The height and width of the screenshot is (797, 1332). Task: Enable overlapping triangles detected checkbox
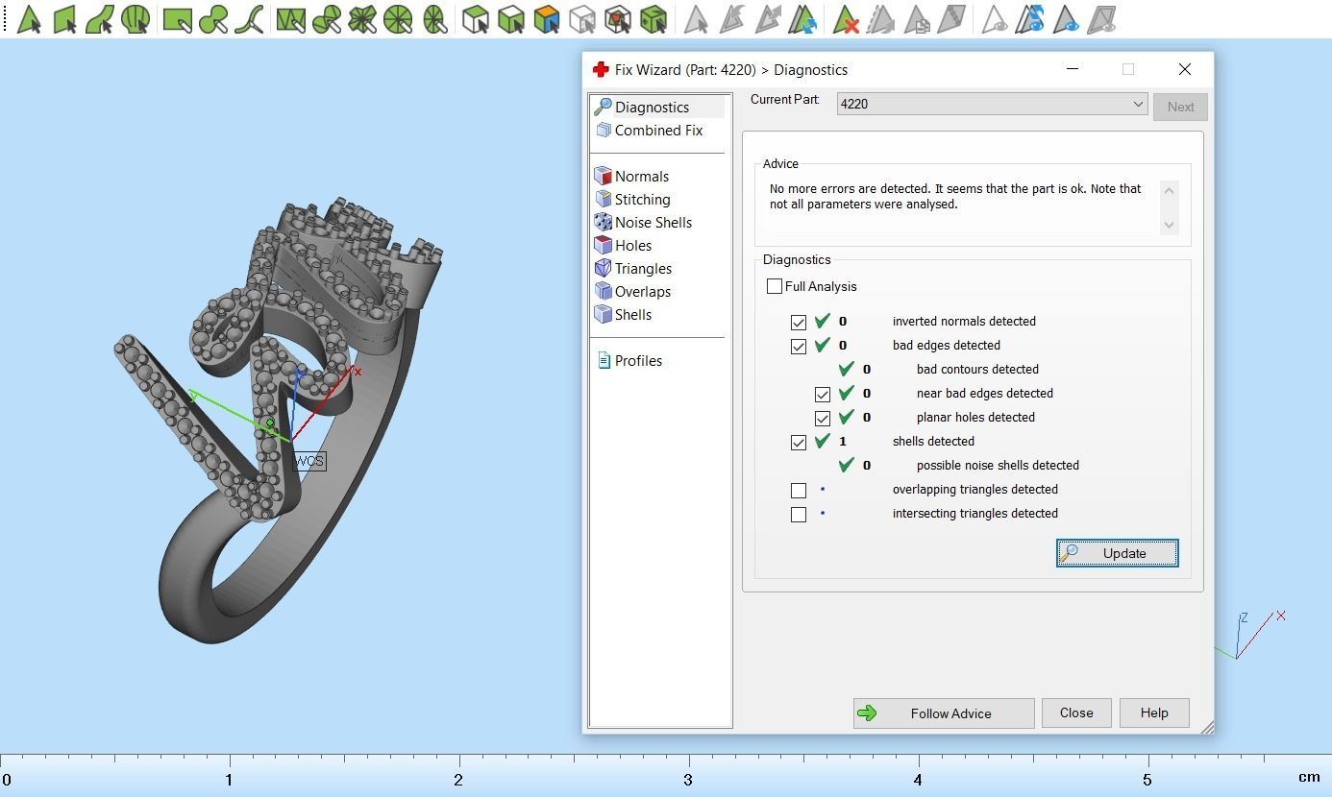coord(799,490)
